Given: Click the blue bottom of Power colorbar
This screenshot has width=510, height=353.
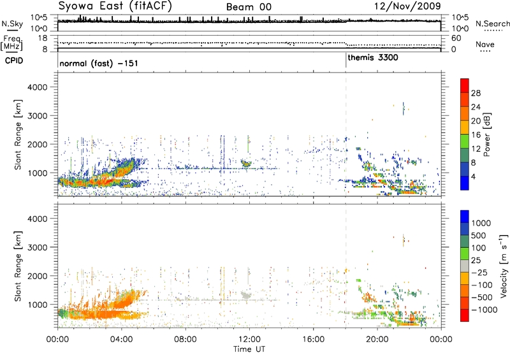Looking at the screenshot, I should click(x=465, y=183).
